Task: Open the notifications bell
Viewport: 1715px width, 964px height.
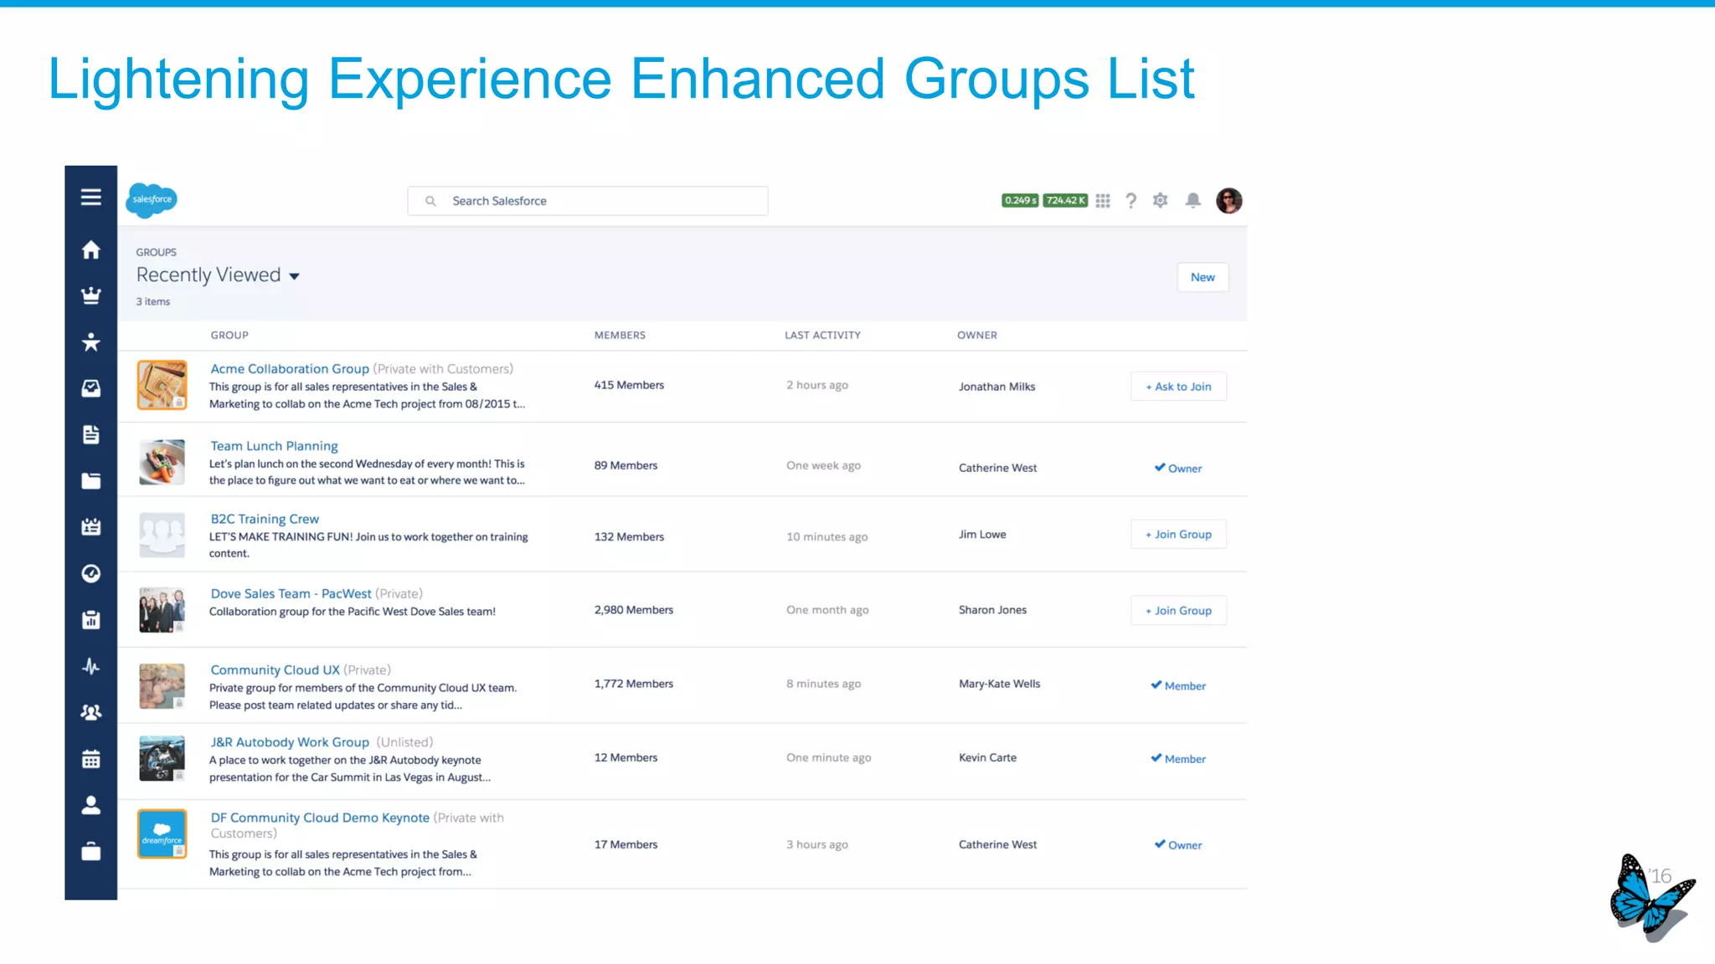Action: tap(1192, 200)
